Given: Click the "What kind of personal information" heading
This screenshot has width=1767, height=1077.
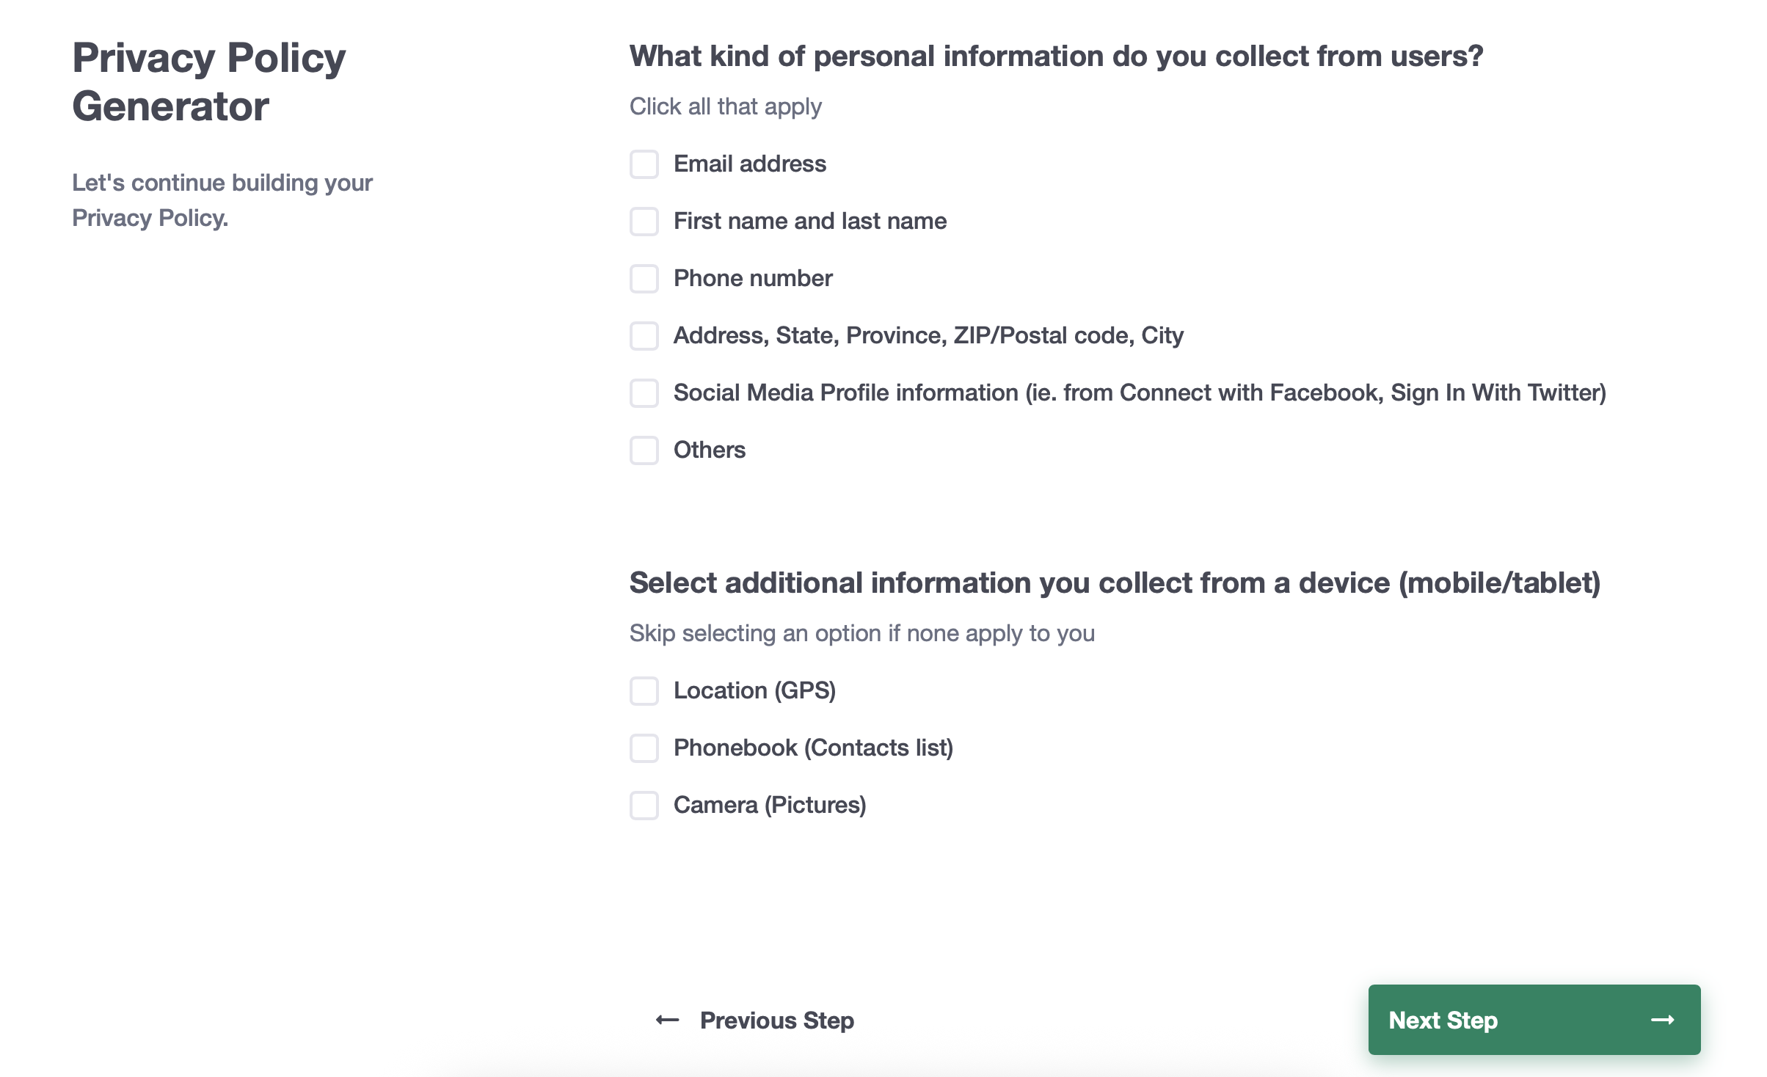Looking at the screenshot, I should click(1056, 56).
